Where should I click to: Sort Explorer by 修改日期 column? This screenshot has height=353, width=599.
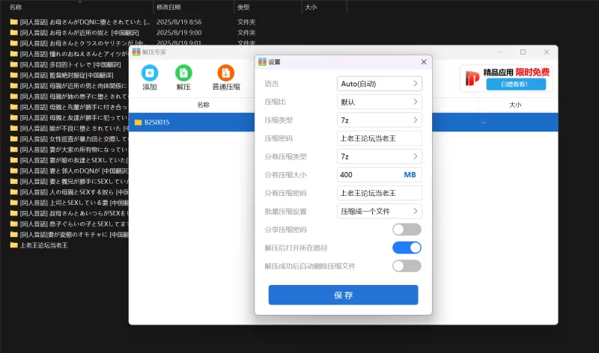(x=168, y=7)
